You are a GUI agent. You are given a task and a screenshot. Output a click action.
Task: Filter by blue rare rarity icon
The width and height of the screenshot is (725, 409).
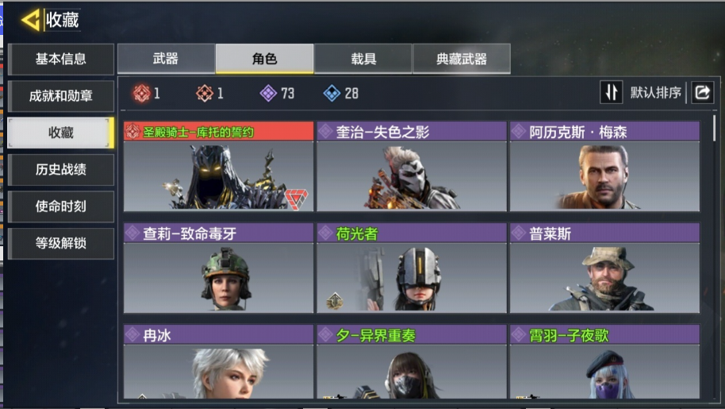point(332,93)
